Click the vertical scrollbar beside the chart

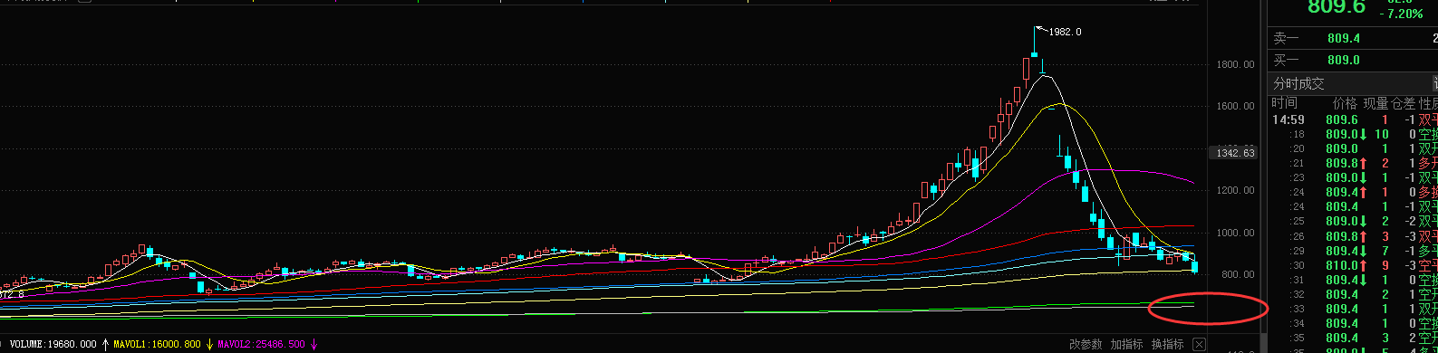coord(1263,176)
